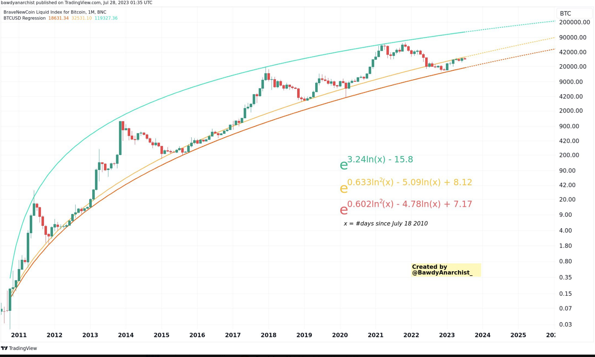Click the 2022 label on the time axis
This screenshot has width=595, height=357.
coord(411,335)
